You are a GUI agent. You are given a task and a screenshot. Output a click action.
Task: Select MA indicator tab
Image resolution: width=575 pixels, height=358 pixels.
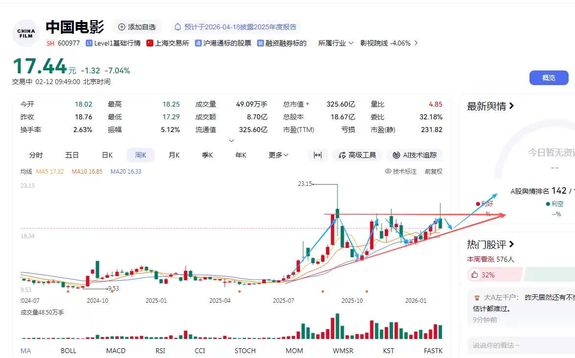[25, 351]
